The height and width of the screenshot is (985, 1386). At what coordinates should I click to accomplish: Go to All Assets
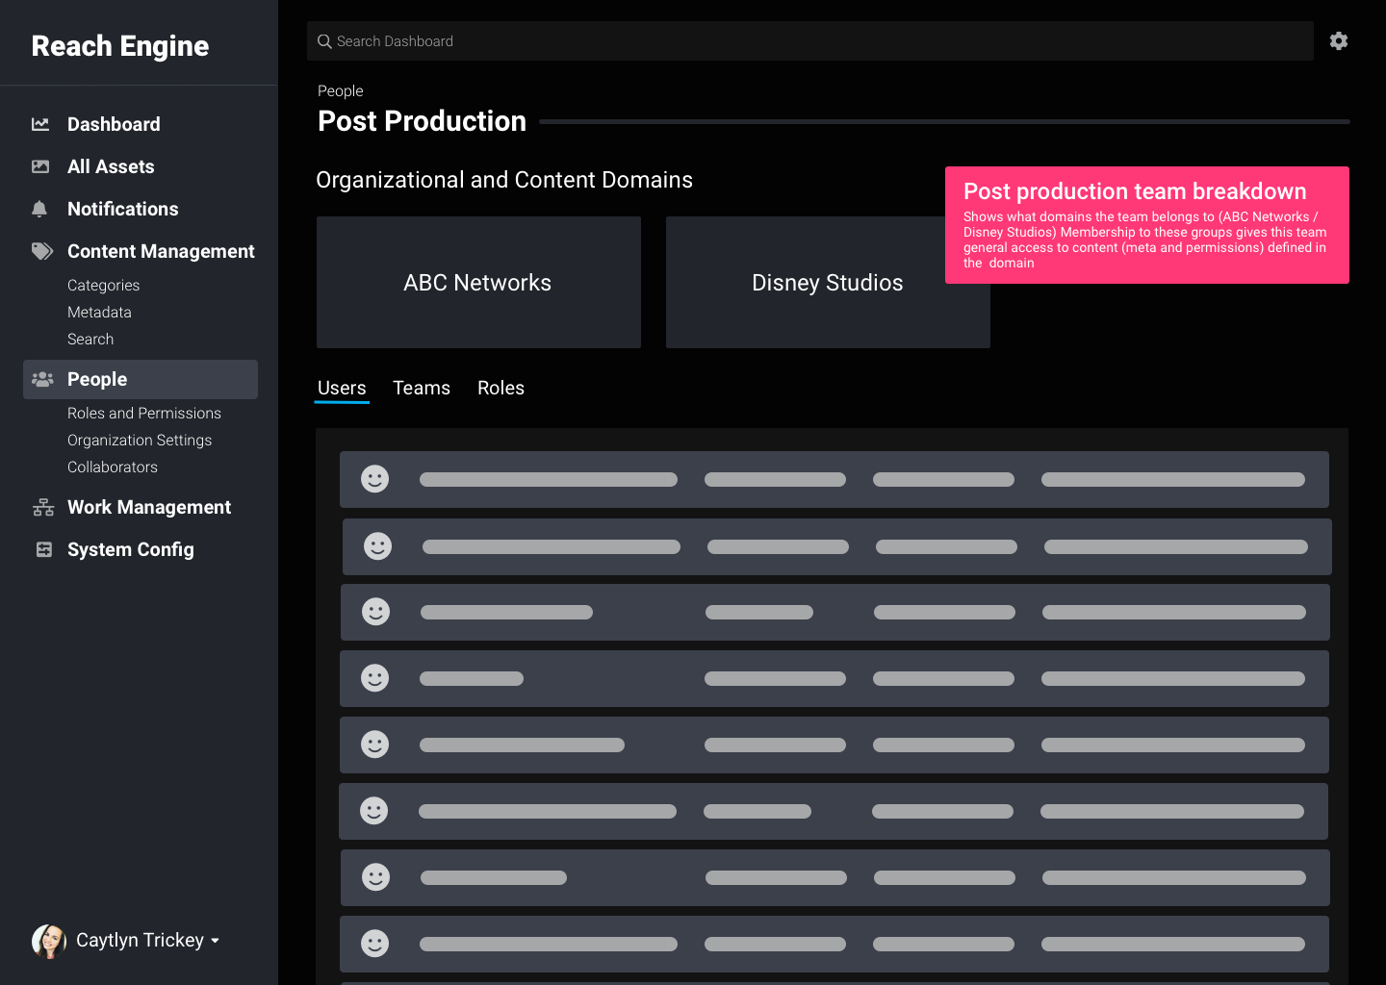pos(111,166)
